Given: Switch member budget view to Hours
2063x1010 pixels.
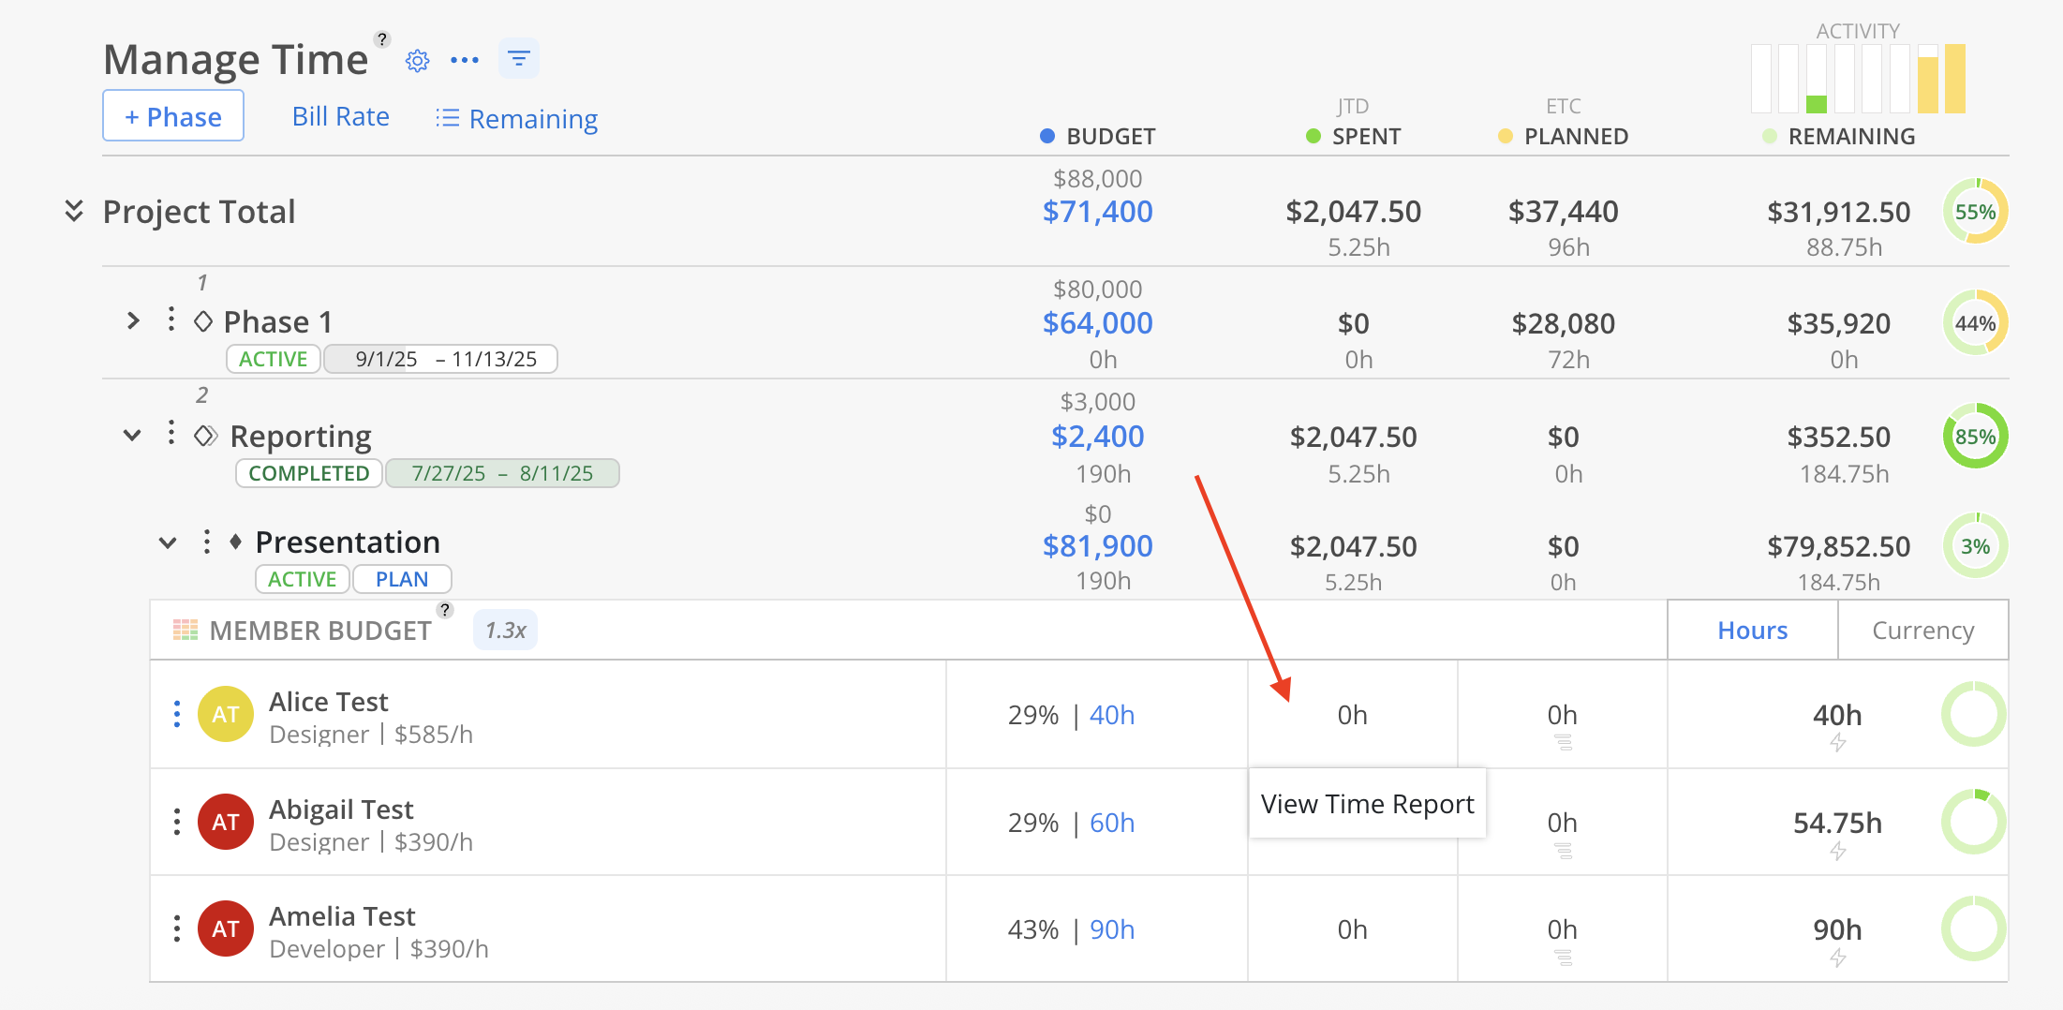Looking at the screenshot, I should (x=1752, y=631).
